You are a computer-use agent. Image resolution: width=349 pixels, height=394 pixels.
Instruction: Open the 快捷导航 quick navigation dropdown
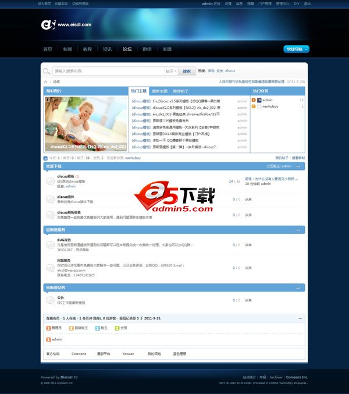[296, 49]
